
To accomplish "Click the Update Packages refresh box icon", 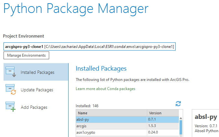I will tap(11, 89).
